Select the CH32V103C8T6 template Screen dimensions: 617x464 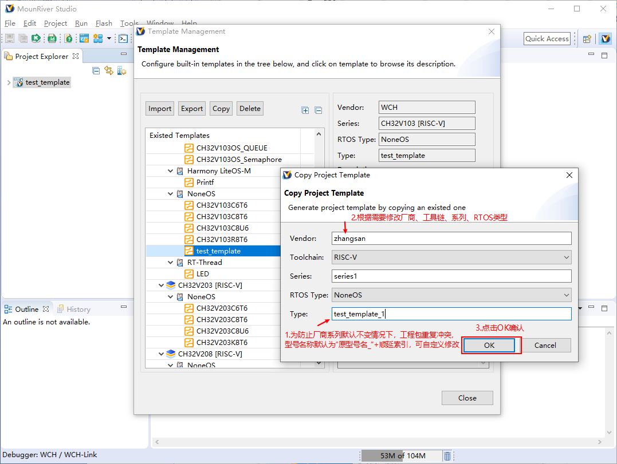pos(222,216)
